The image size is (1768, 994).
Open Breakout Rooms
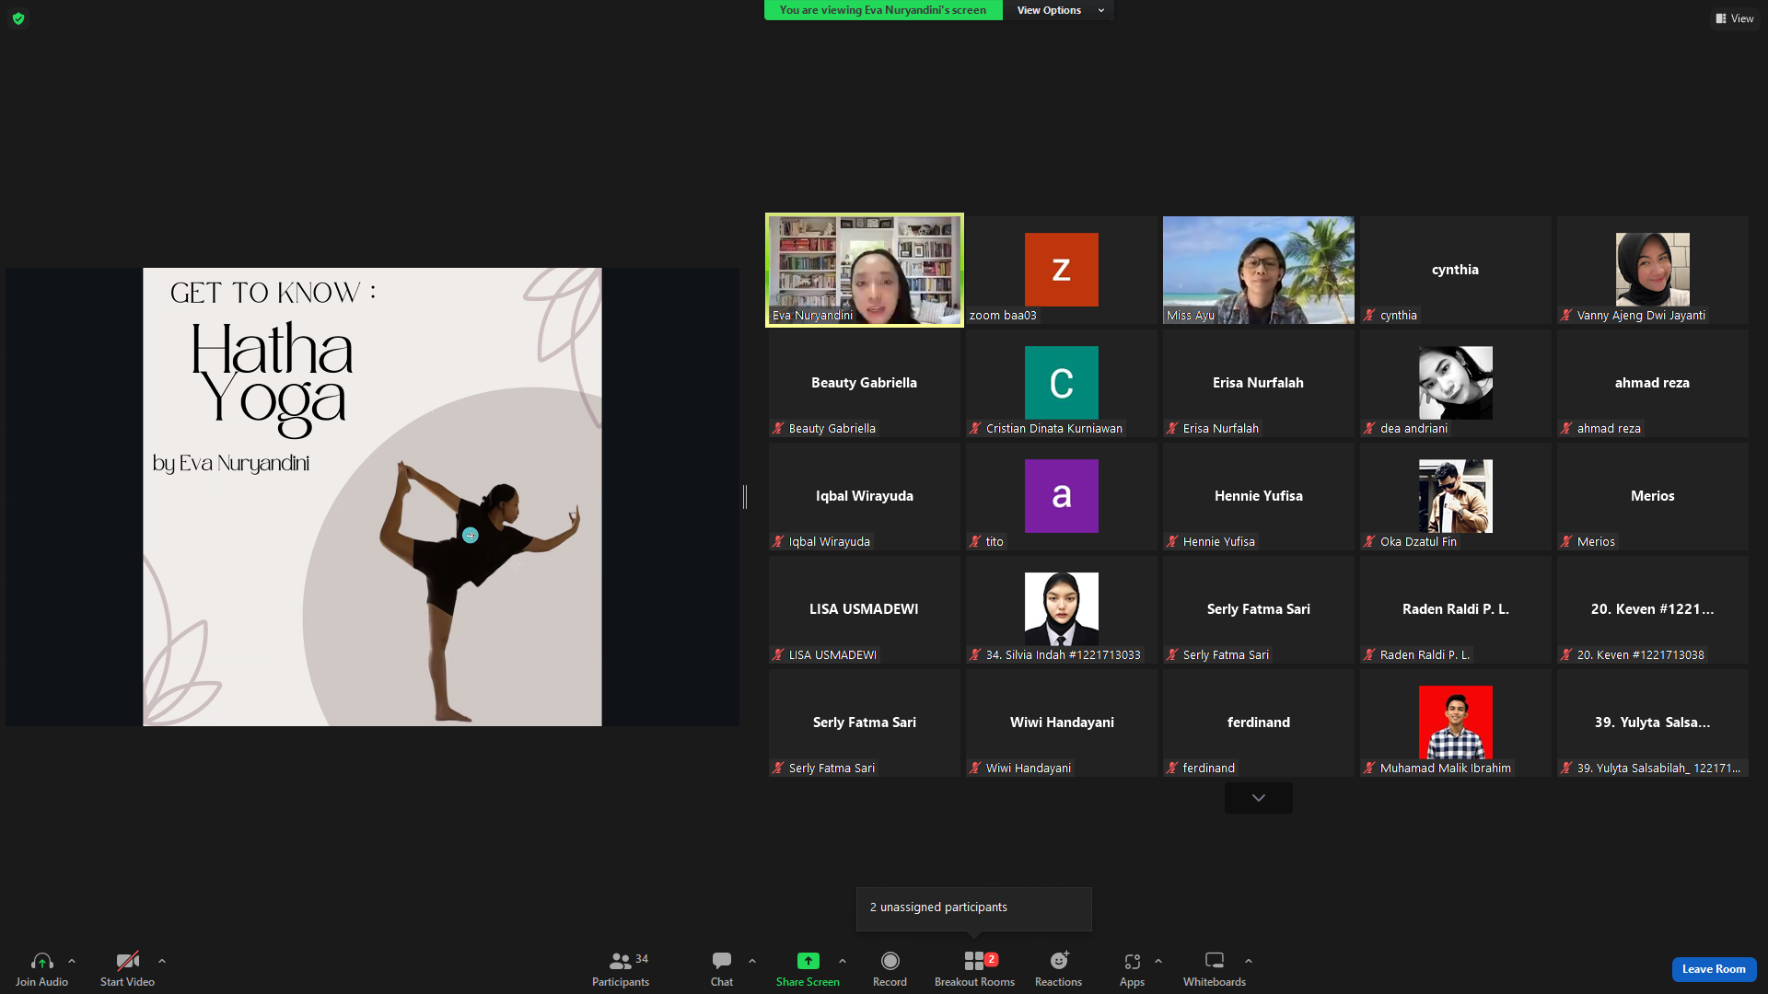974,969
